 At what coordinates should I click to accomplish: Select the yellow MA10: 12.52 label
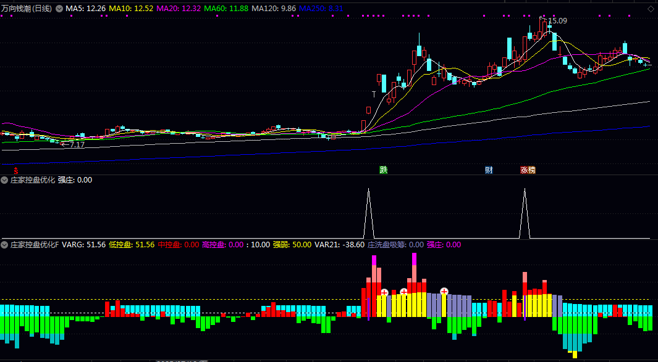click(x=131, y=9)
